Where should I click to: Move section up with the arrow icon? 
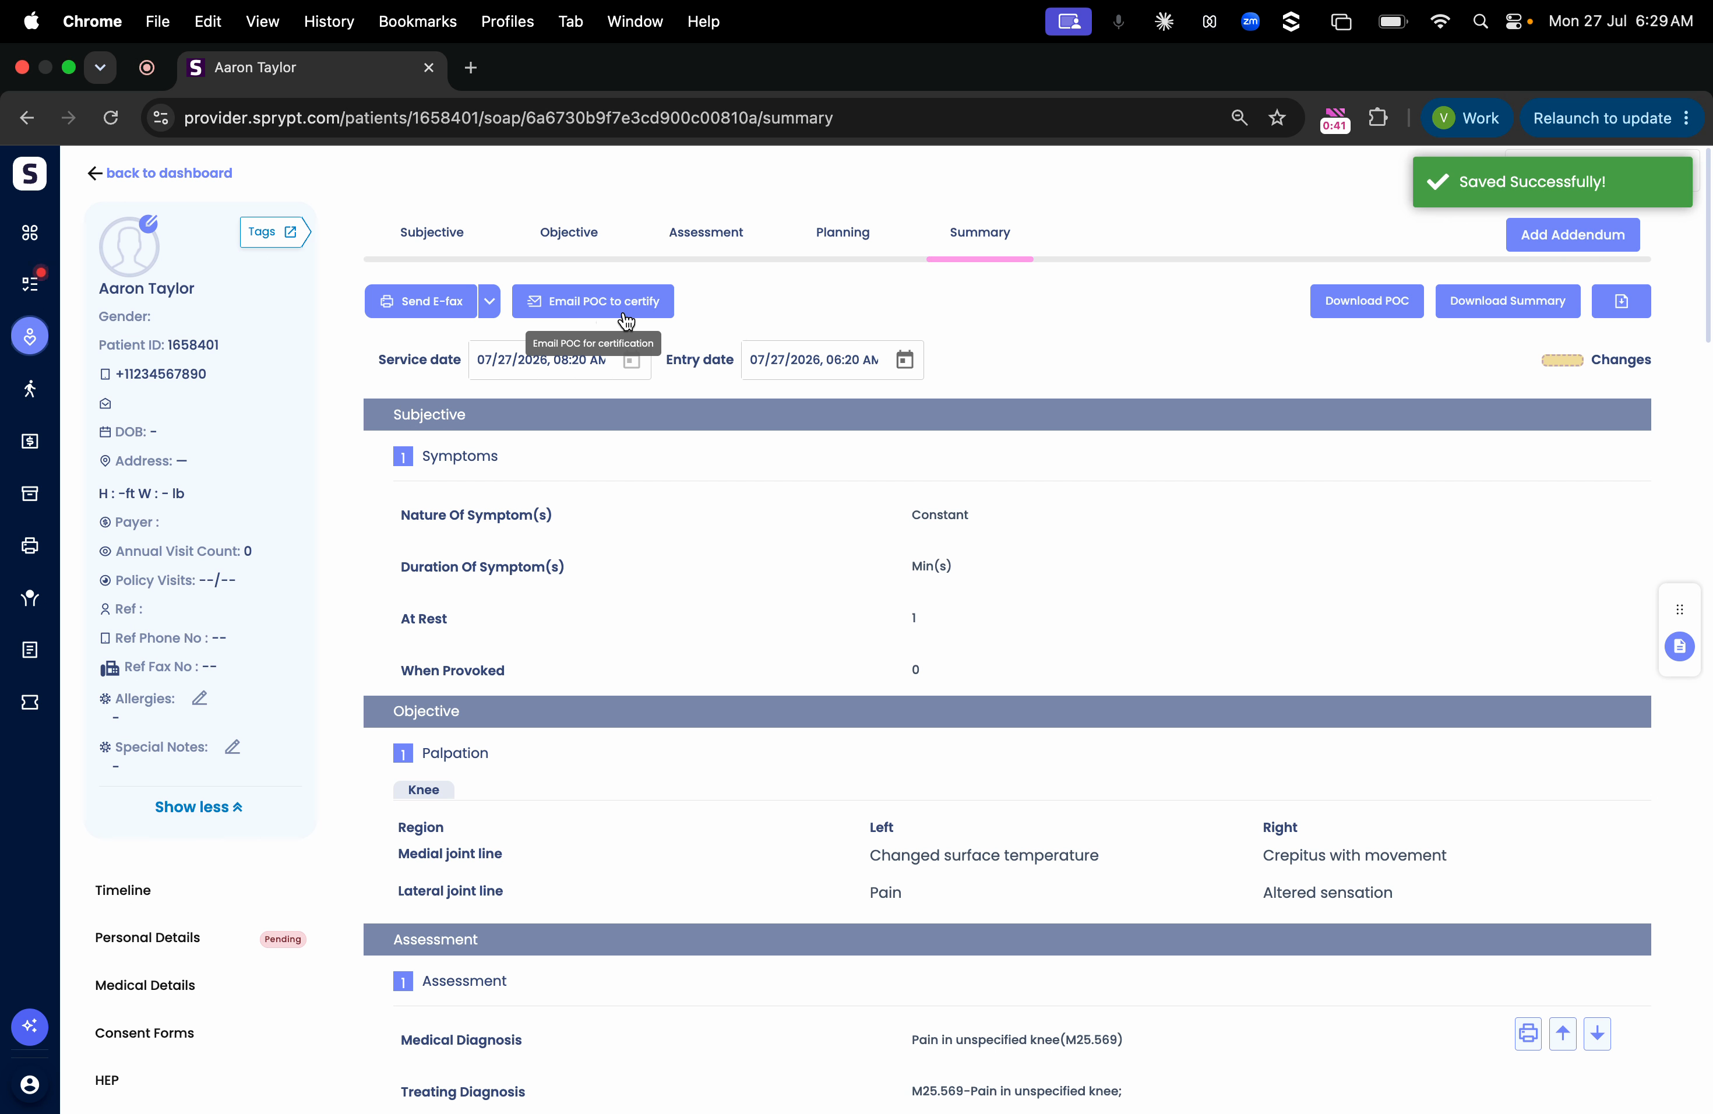pos(1562,1034)
